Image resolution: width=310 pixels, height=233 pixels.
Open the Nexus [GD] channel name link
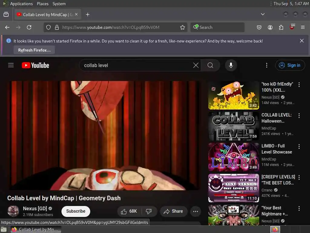pos(35,208)
